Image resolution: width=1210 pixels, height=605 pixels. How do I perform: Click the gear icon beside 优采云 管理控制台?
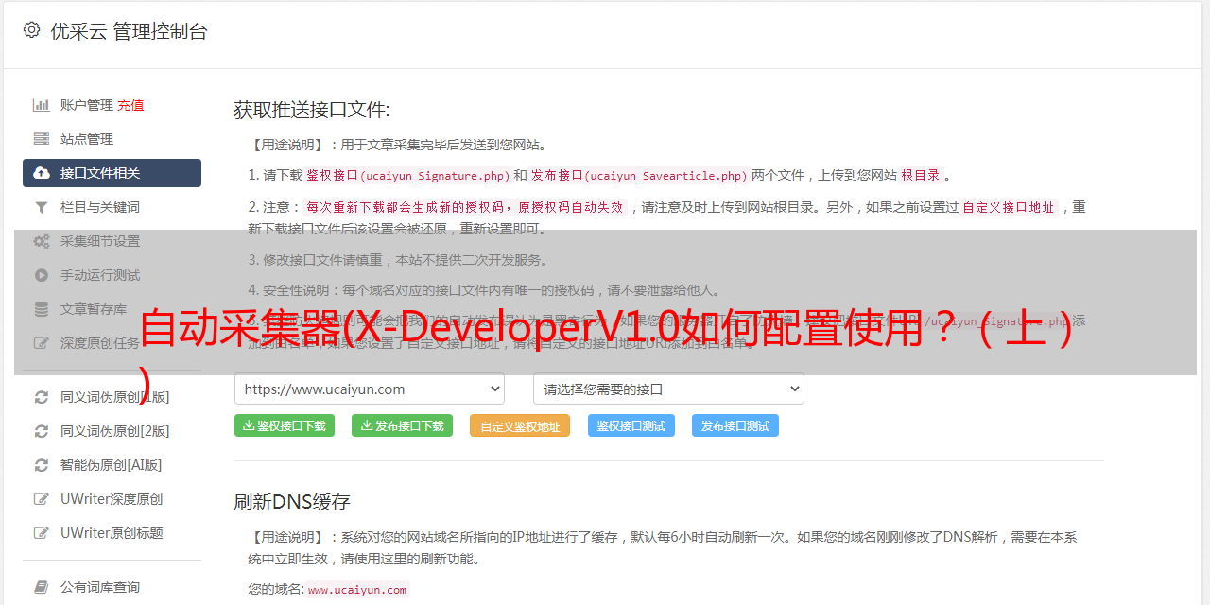point(32,30)
